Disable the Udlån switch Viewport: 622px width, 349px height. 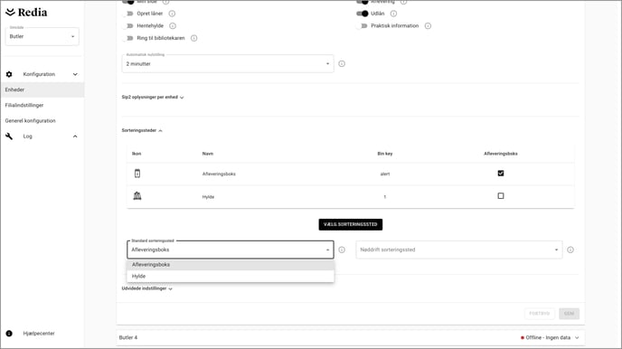363,14
